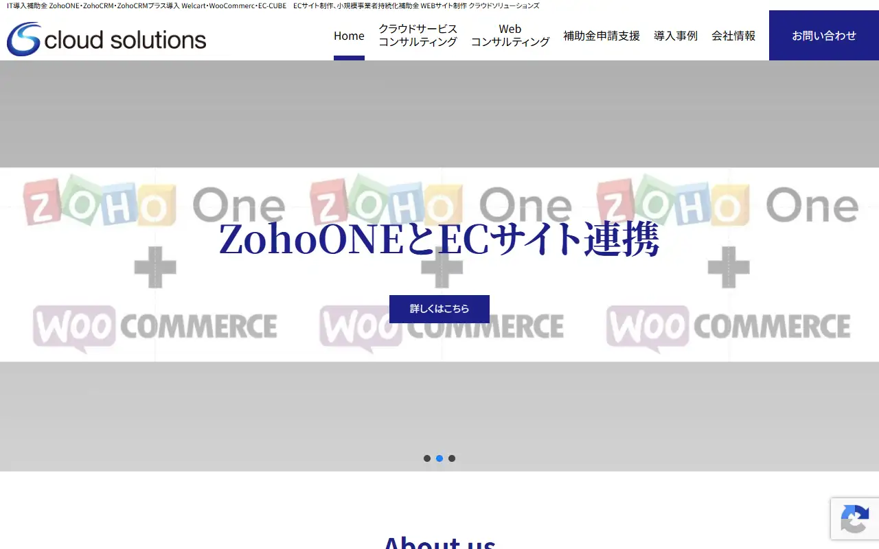Click the Cloud Solutions logo
Viewport: 879px width, 549px height.
[106, 39]
